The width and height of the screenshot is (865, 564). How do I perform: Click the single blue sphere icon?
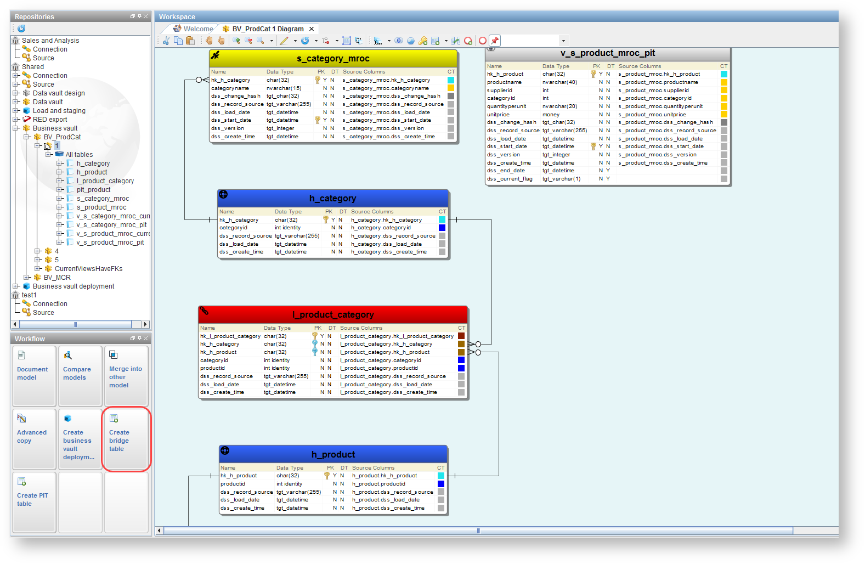pyautogui.click(x=411, y=41)
